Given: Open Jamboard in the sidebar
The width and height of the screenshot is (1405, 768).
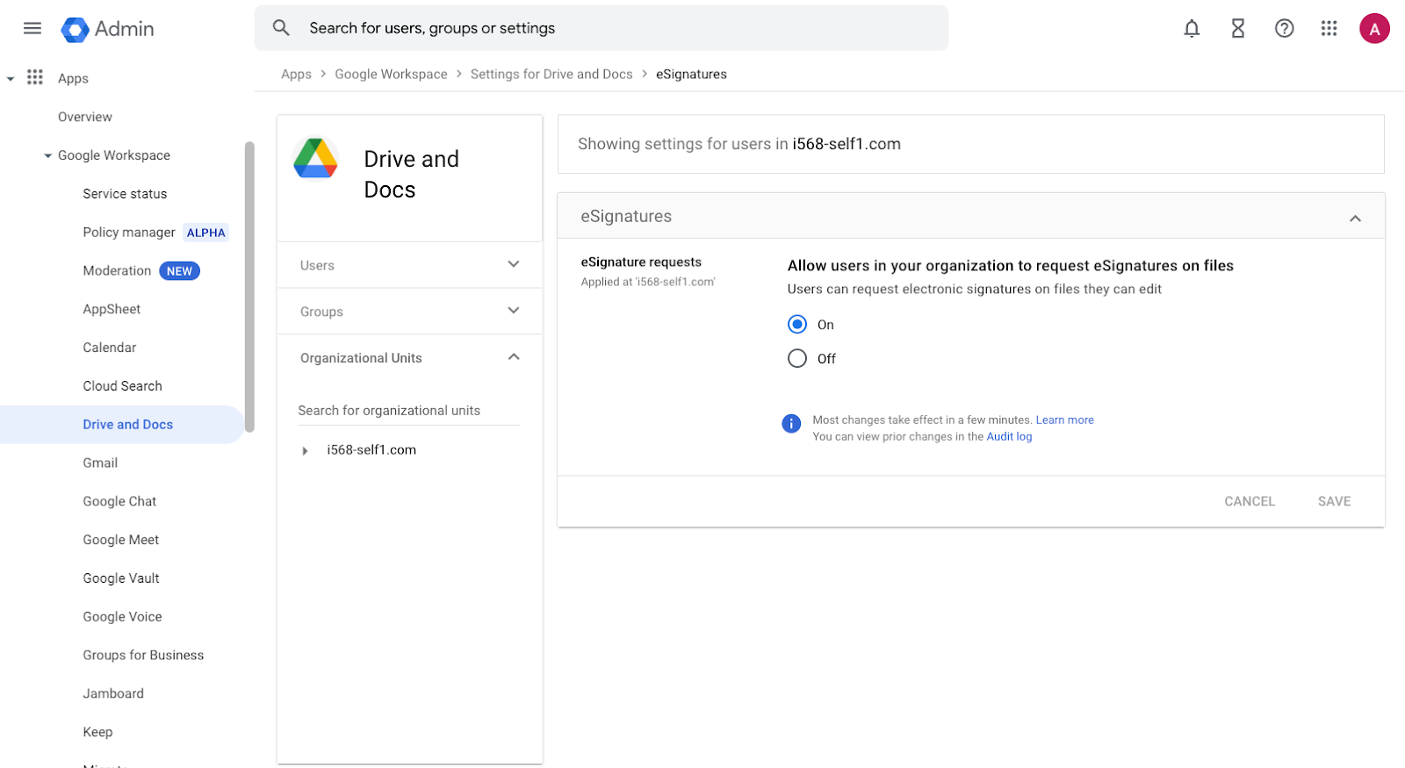Looking at the screenshot, I should click(113, 693).
